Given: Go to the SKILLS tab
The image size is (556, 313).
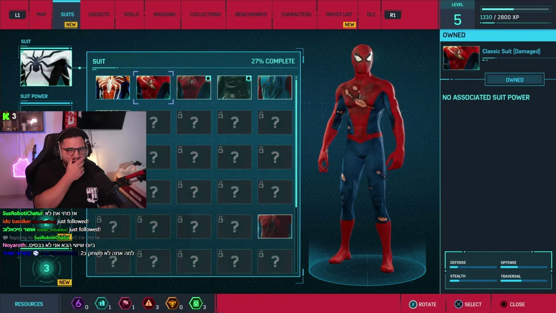Looking at the screenshot, I should (x=131, y=14).
